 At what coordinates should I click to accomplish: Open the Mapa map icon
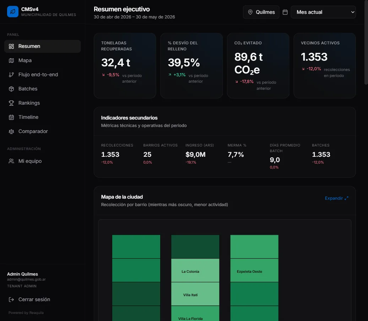(x=11, y=60)
